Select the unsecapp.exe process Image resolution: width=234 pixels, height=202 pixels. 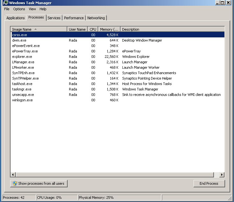click(118, 95)
